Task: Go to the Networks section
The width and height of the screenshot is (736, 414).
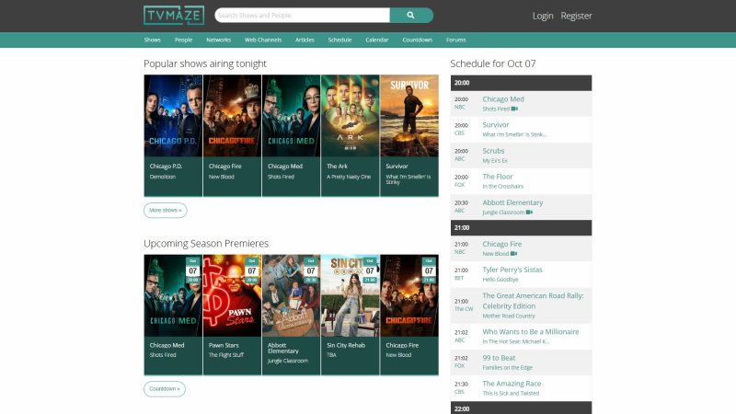Action: pyautogui.click(x=218, y=40)
